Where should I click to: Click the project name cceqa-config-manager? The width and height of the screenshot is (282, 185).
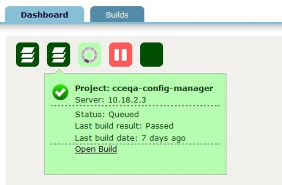point(163,88)
